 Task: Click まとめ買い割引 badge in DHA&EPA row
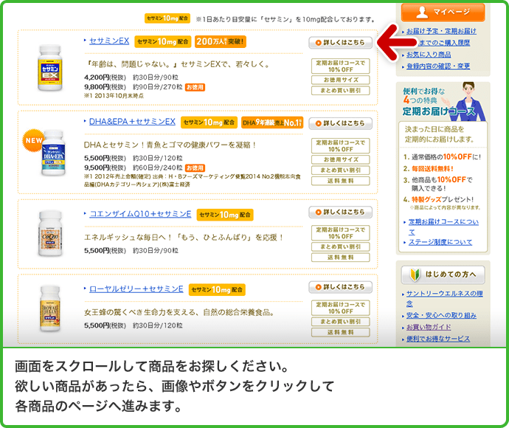tap(341, 170)
